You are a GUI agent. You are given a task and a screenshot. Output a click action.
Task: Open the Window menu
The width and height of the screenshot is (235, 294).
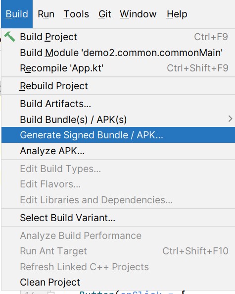coord(138,14)
